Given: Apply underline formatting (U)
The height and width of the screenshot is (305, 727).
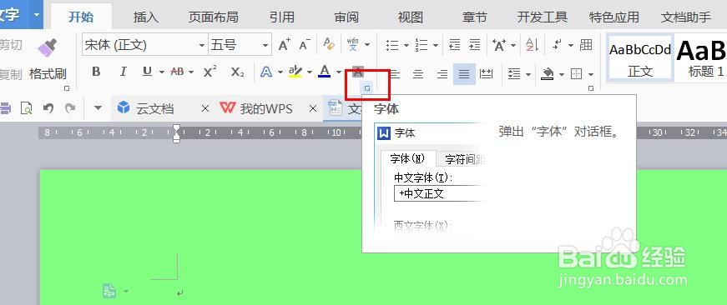Looking at the screenshot, I should pyautogui.click(x=148, y=72).
